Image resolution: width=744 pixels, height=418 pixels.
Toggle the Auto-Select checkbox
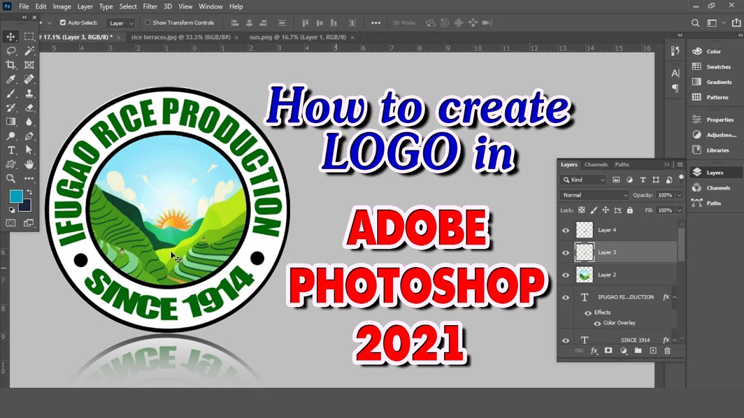click(x=63, y=23)
